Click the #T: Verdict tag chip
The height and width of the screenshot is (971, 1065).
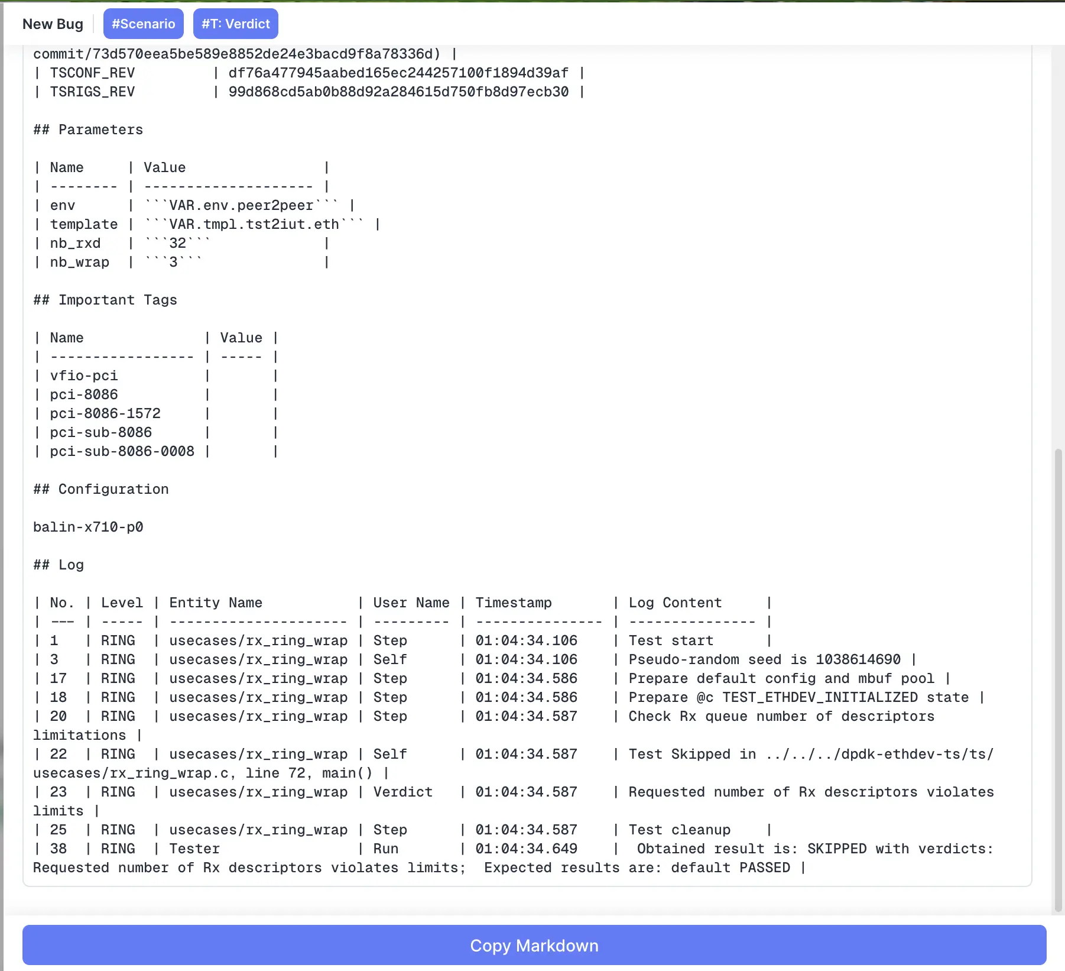click(235, 24)
